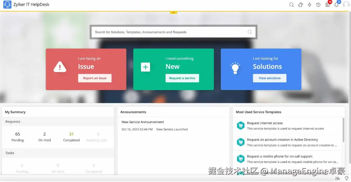Click the Most Used Service Templates scrollbar

(x=343, y=130)
